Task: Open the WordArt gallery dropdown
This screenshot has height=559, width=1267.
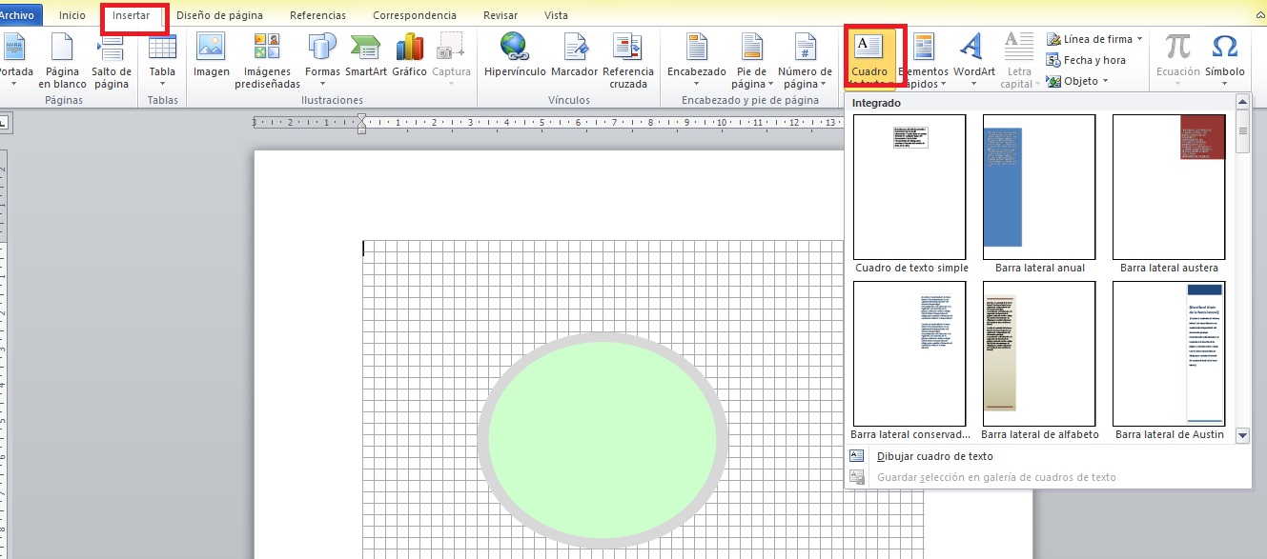Action: [x=973, y=59]
